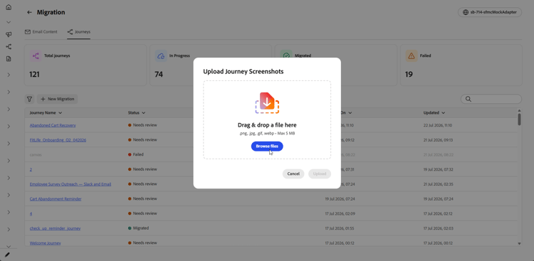Open the Welcome Journey link

coord(46,243)
